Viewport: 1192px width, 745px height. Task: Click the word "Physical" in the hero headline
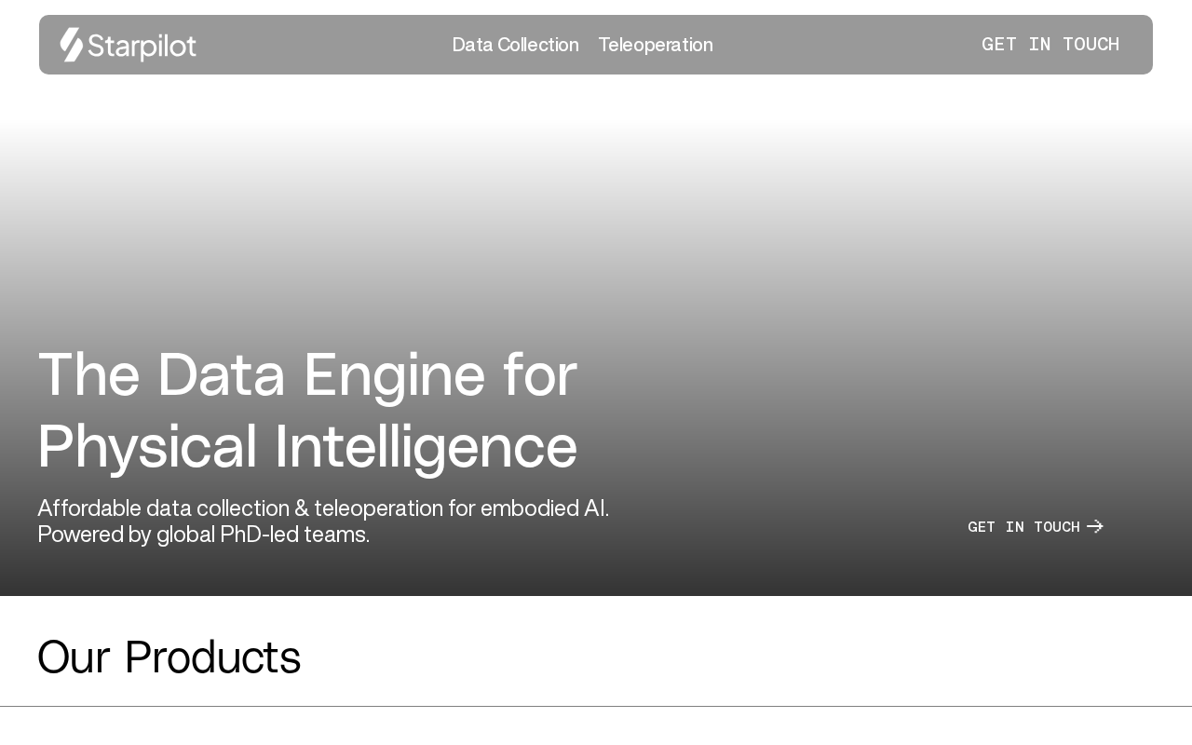click(147, 446)
